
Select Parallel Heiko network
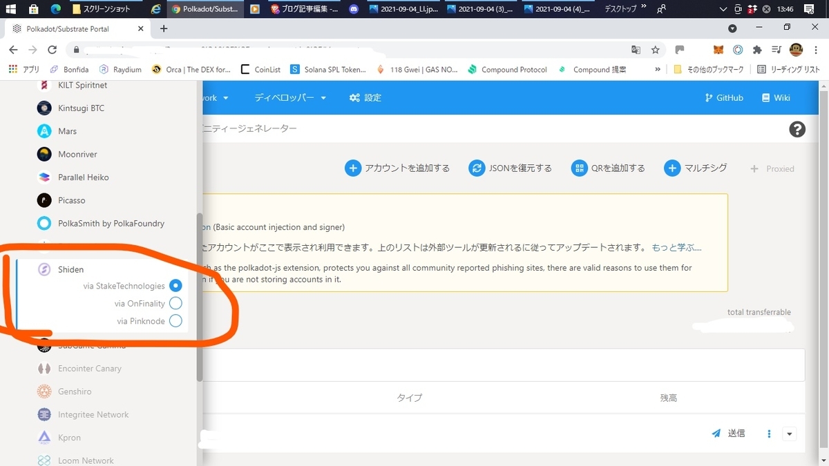[x=83, y=177]
